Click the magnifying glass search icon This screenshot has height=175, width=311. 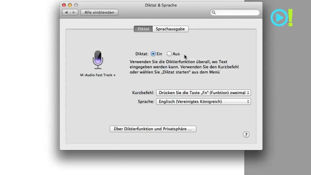(214, 13)
